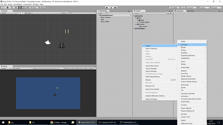Open the Free Aspect dropdown
The image size is (223, 125).
(22, 68)
